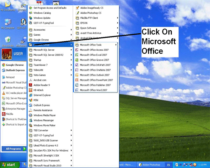The height and width of the screenshot is (168, 210).
Task: Click the All Programs button
Action: tap(14, 149)
